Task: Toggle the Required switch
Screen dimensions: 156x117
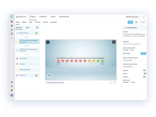Action: [x=144, y=70]
